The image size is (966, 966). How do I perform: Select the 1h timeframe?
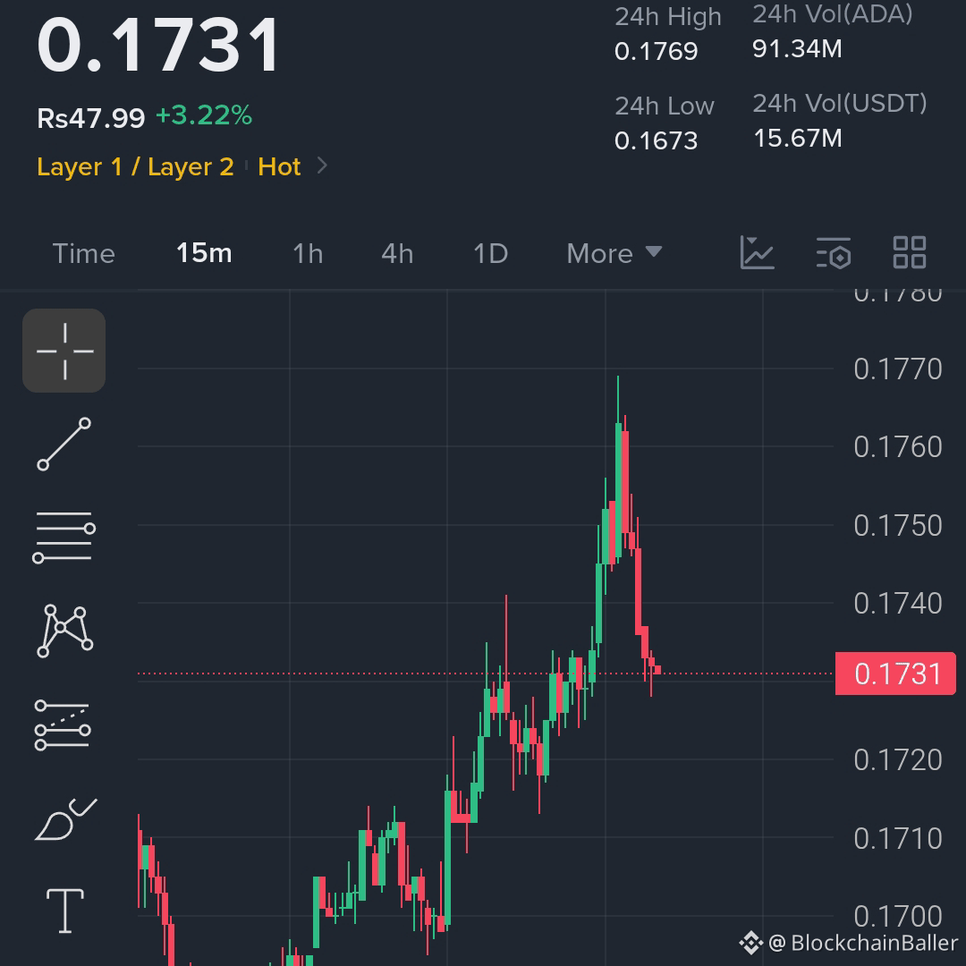(x=308, y=254)
